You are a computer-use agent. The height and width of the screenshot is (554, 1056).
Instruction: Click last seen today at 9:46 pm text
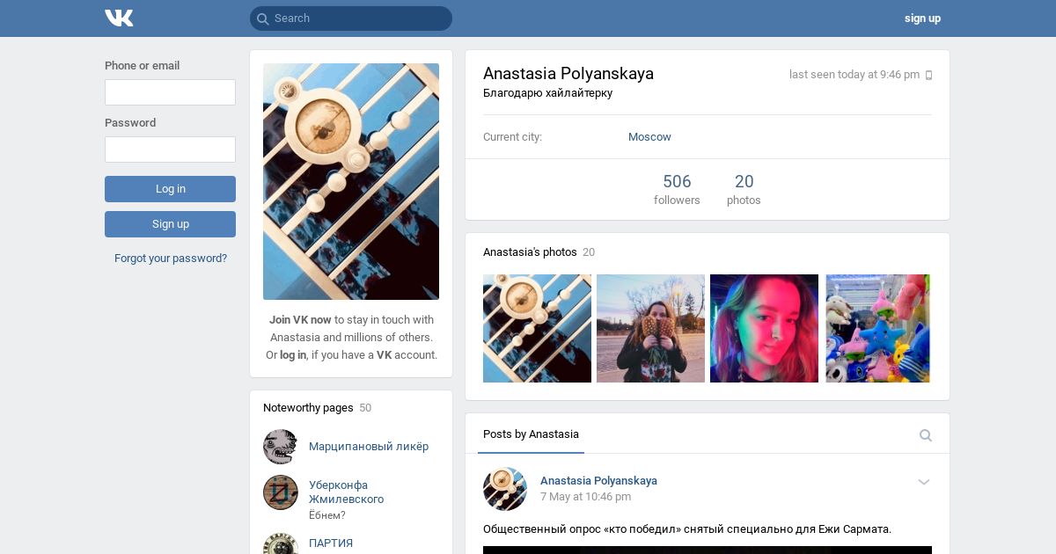tap(854, 75)
